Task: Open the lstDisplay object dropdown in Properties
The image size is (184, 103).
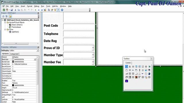Action: (x=38, y=51)
